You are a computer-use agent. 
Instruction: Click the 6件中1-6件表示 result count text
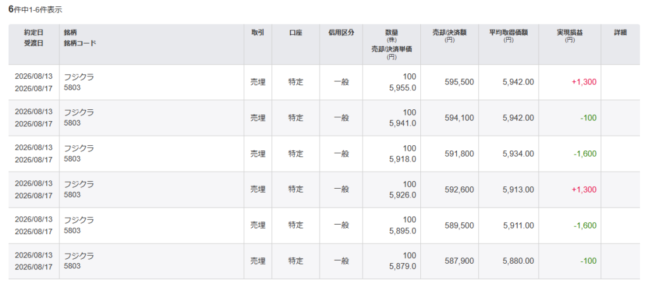click(35, 9)
